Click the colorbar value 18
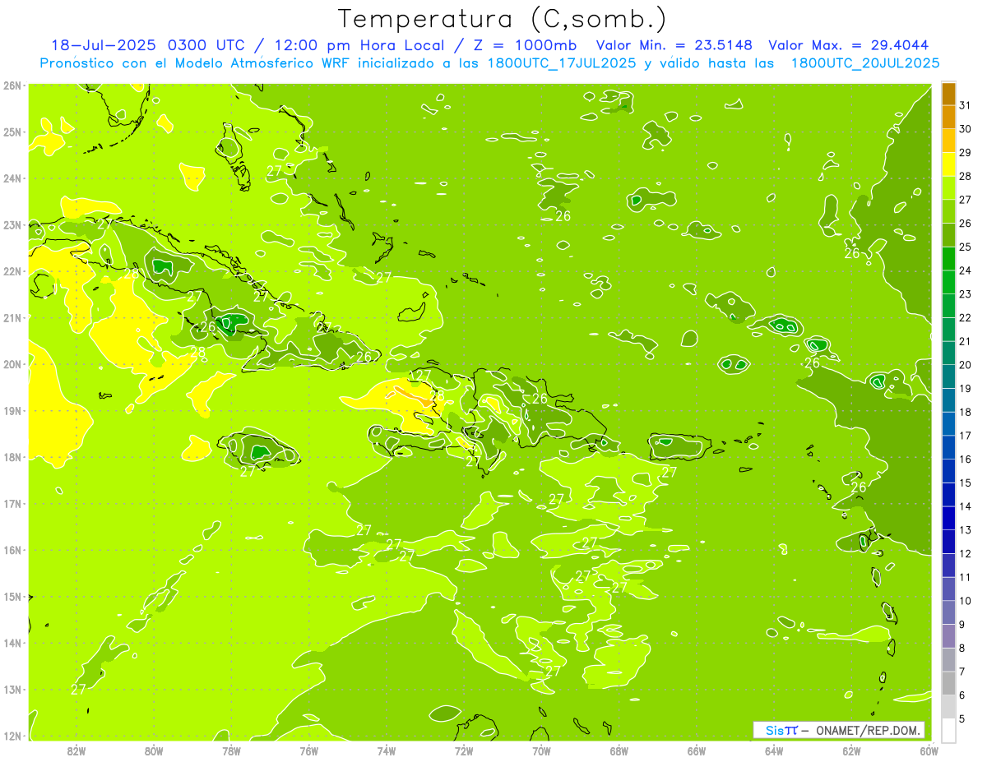 [x=966, y=412]
